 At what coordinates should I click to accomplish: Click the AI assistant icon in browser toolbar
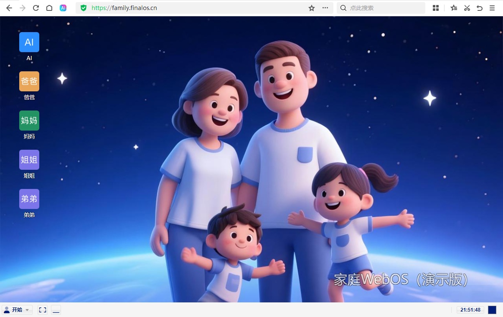(63, 8)
